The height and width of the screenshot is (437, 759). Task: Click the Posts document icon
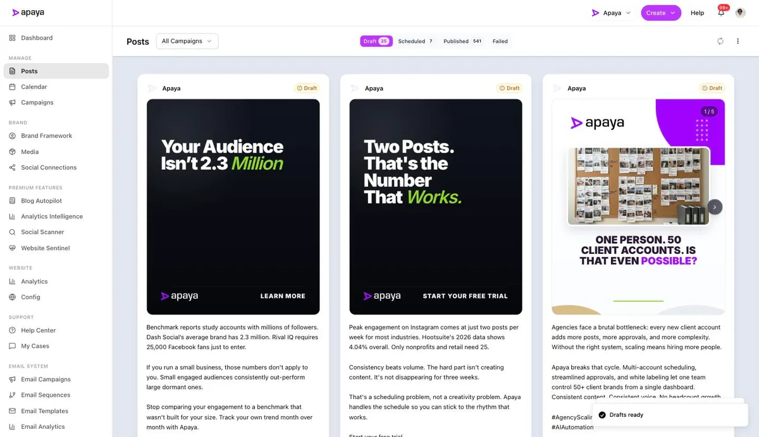[12, 71]
